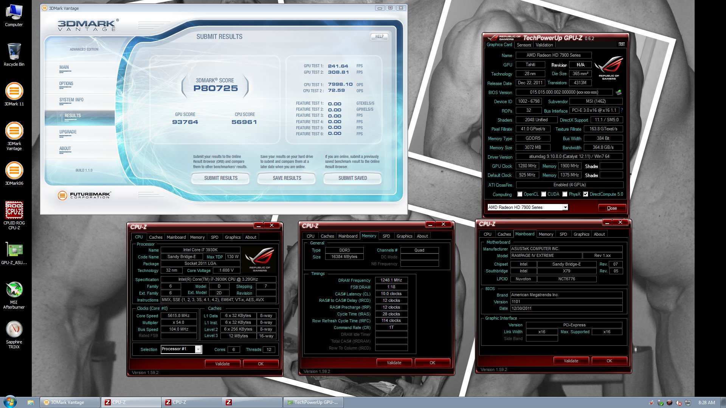Launch the 3DMark Vantage desktop shortcut
This screenshot has width=726, height=408.
pyautogui.click(x=14, y=136)
